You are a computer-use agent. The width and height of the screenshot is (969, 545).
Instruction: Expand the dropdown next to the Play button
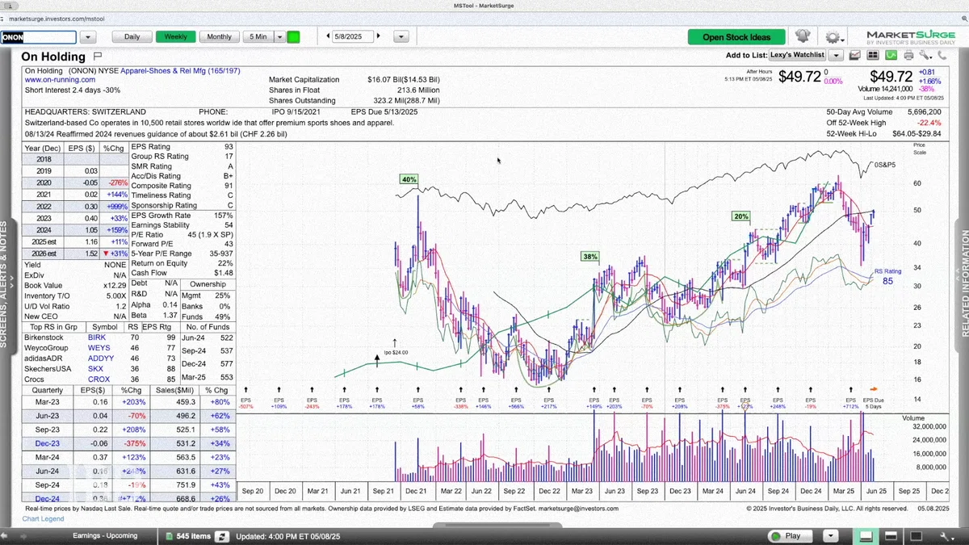(x=830, y=536)
